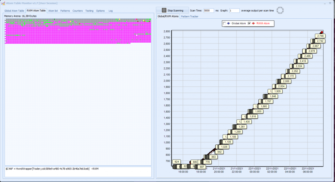Viewport: 335px width, 182px height.
Task: Click the 778 data point label
Action: pyautogui.click(x=207, y=162)
